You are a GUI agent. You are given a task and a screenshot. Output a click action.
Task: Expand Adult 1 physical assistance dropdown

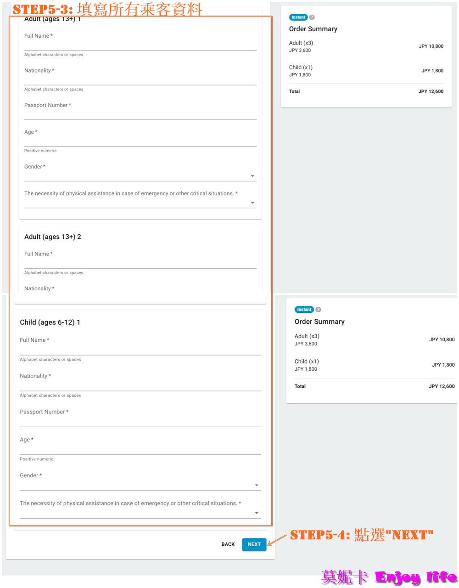pos(140,203)
